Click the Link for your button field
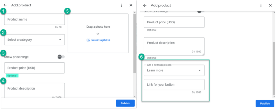 tap(174, 84)
